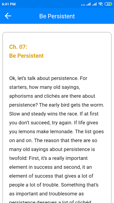Tap the second cellular signal icon
114x203 pixels.
click(94, 4)
